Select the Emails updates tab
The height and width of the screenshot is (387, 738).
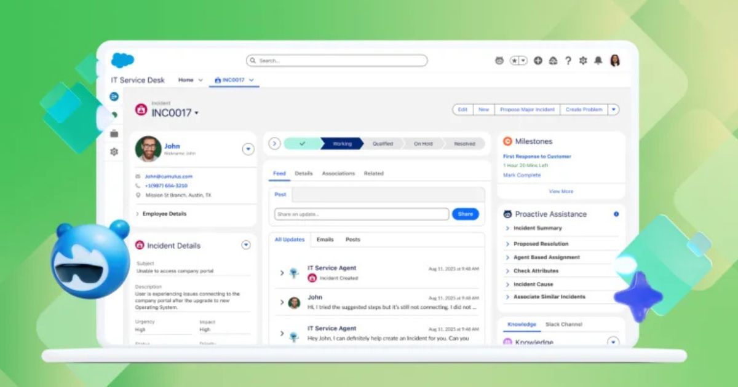point(325,240)
